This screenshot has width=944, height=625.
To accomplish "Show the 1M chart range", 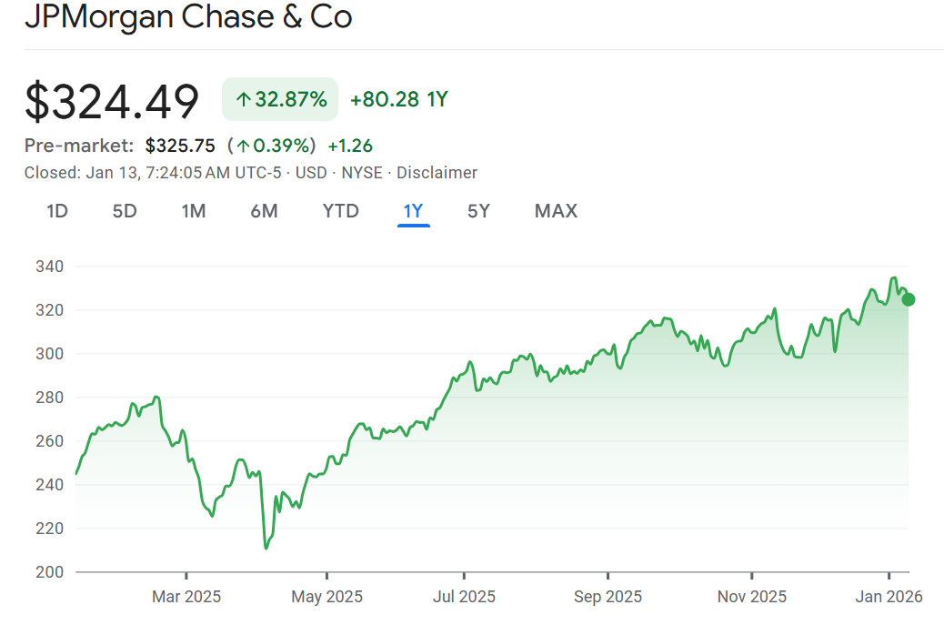I will pos(194,211).
